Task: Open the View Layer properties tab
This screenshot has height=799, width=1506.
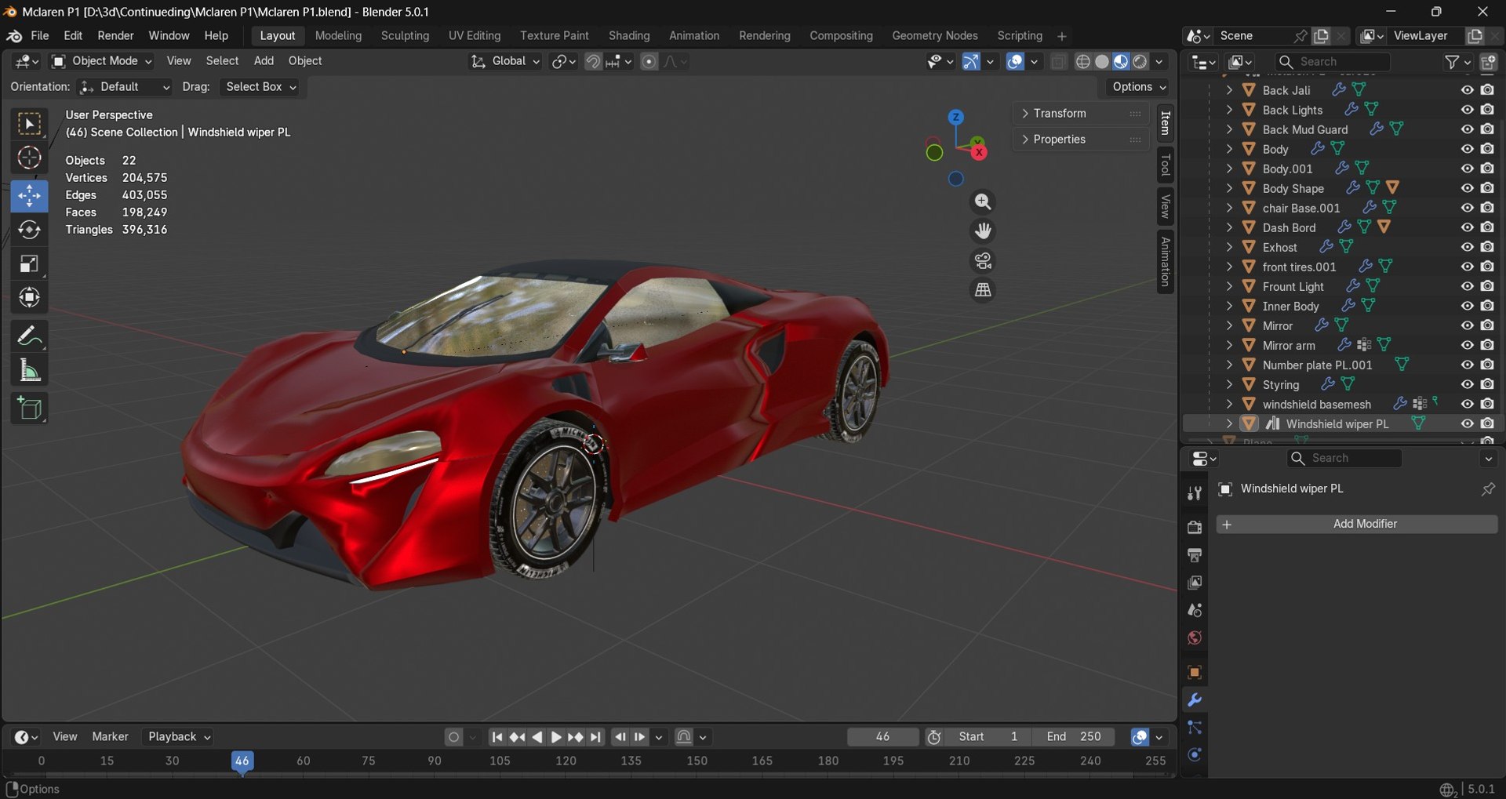Action: (1195, 583)
